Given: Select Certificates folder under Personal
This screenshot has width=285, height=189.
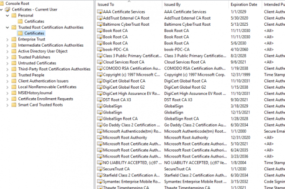Looking at the screenshot, I should (34, 21).
